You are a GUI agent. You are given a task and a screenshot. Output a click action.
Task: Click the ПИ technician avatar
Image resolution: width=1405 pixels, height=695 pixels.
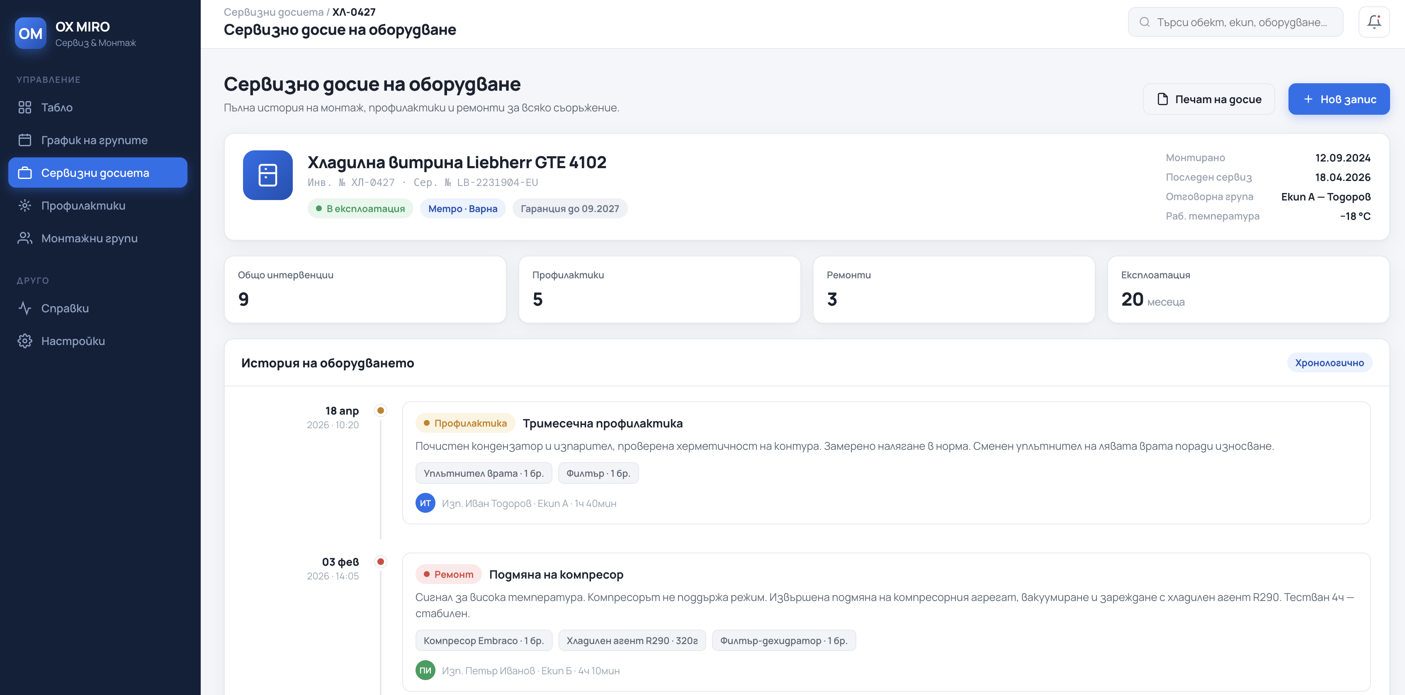coord(425,671)
